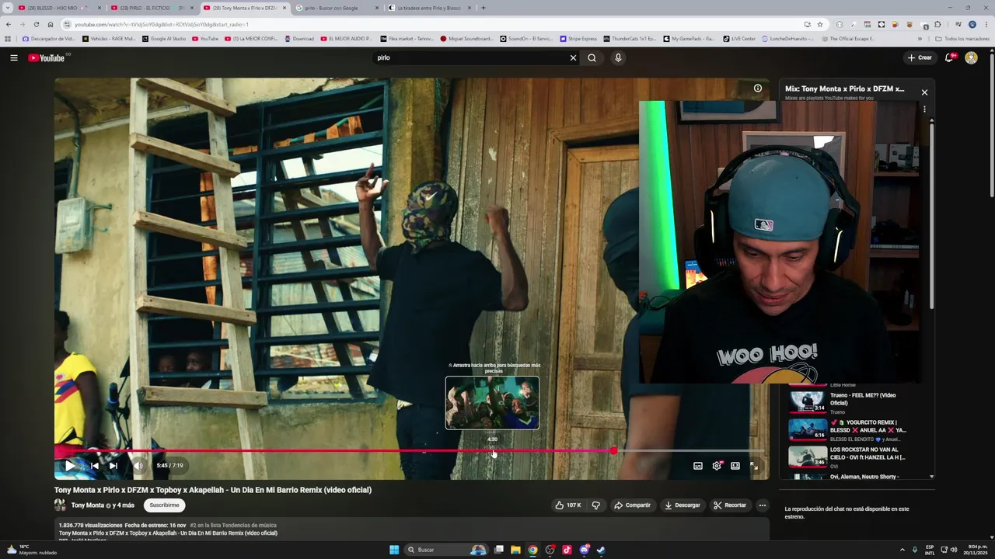Open YouTube notifications bell
The image size is (995, 559).
tap(950, 57)
